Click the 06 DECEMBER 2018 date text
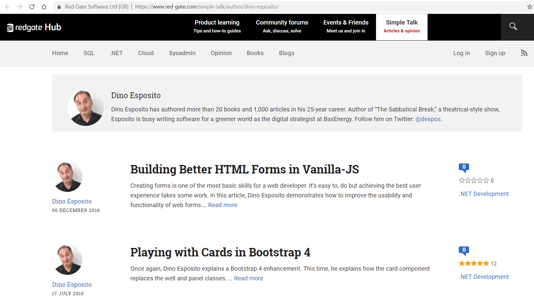Viewport: 534px width, 297px height. (x=76, y=210)
